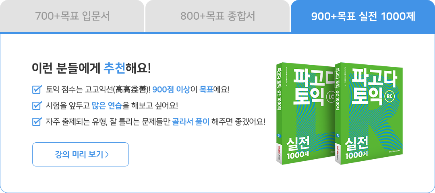
Task: Select the 900+목표 실전 1000제 tab
Action: [x=363, y=16]
